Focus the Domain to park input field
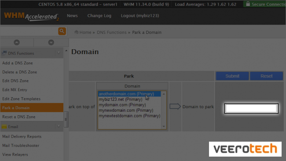Screen dimensions: 286x161 [251, 109]
